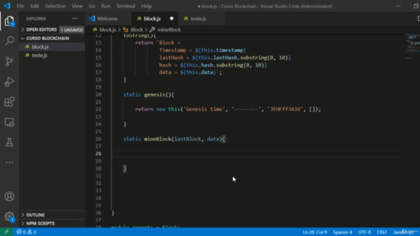Image resolution: width=420 pixels, height=236 pixels.
Task: Show additional views ellipsis in activity bar
Action: pyautogui.click(x=9, y=163)
